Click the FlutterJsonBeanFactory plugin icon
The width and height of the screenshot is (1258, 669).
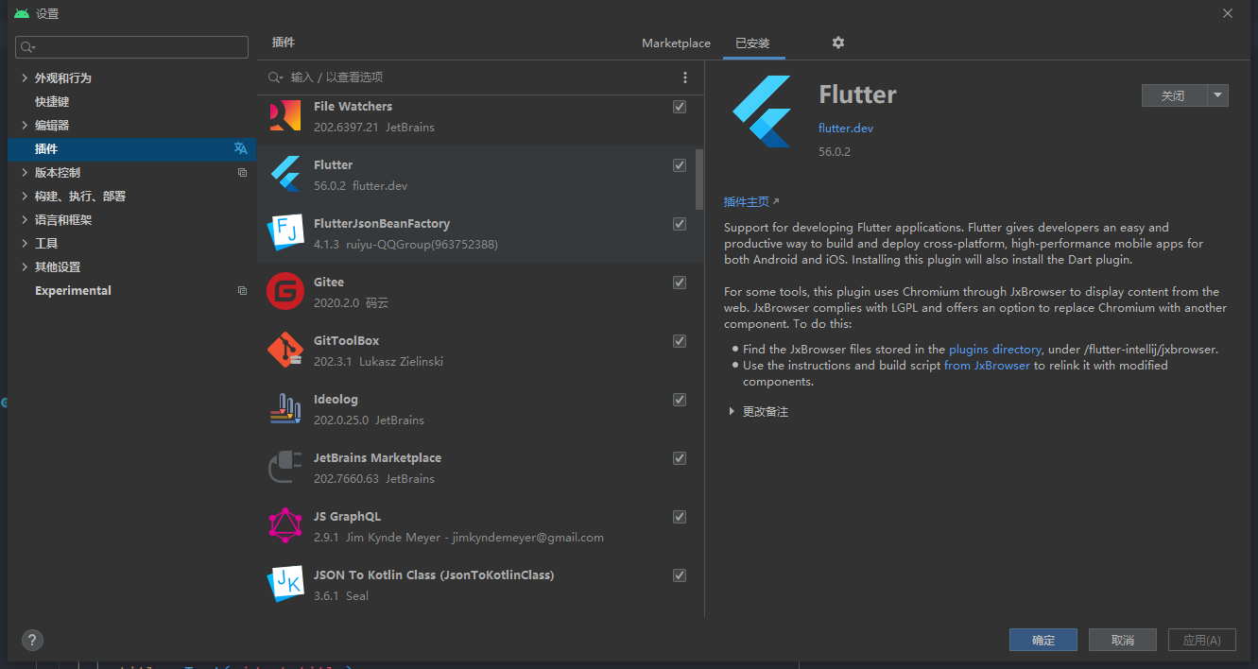click(284, 232)
